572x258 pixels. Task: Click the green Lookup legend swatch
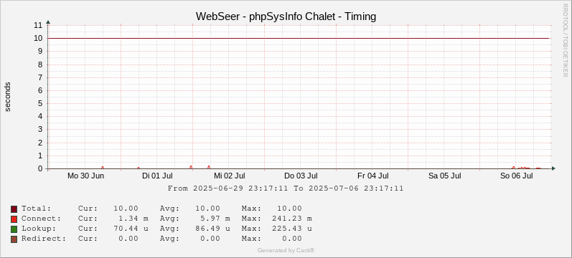click(14, 229)
